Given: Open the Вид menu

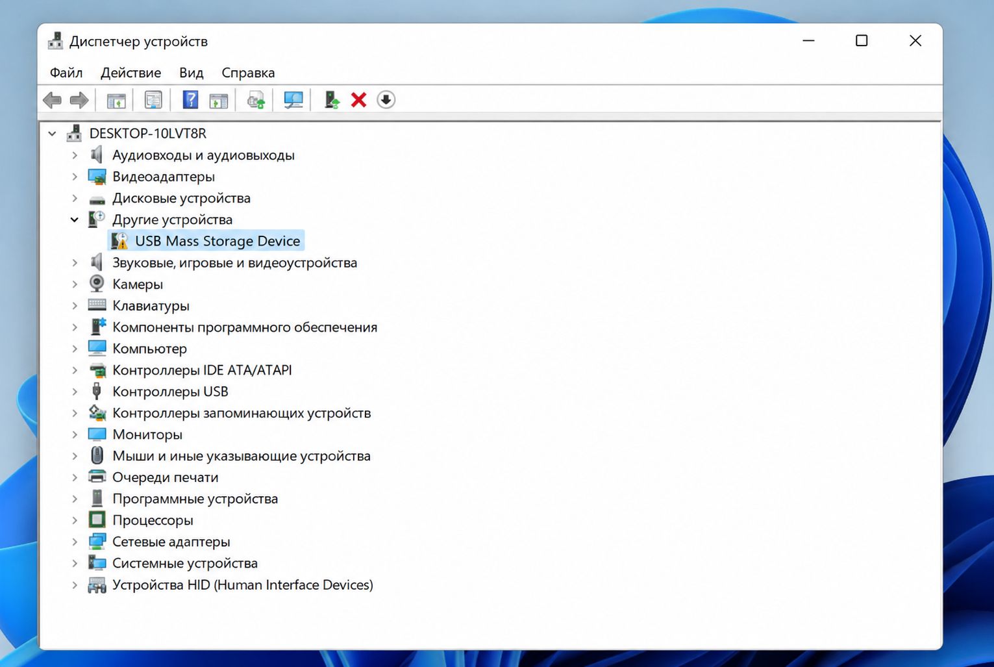Looking at the screenshot, I should (x=192, y=73).
